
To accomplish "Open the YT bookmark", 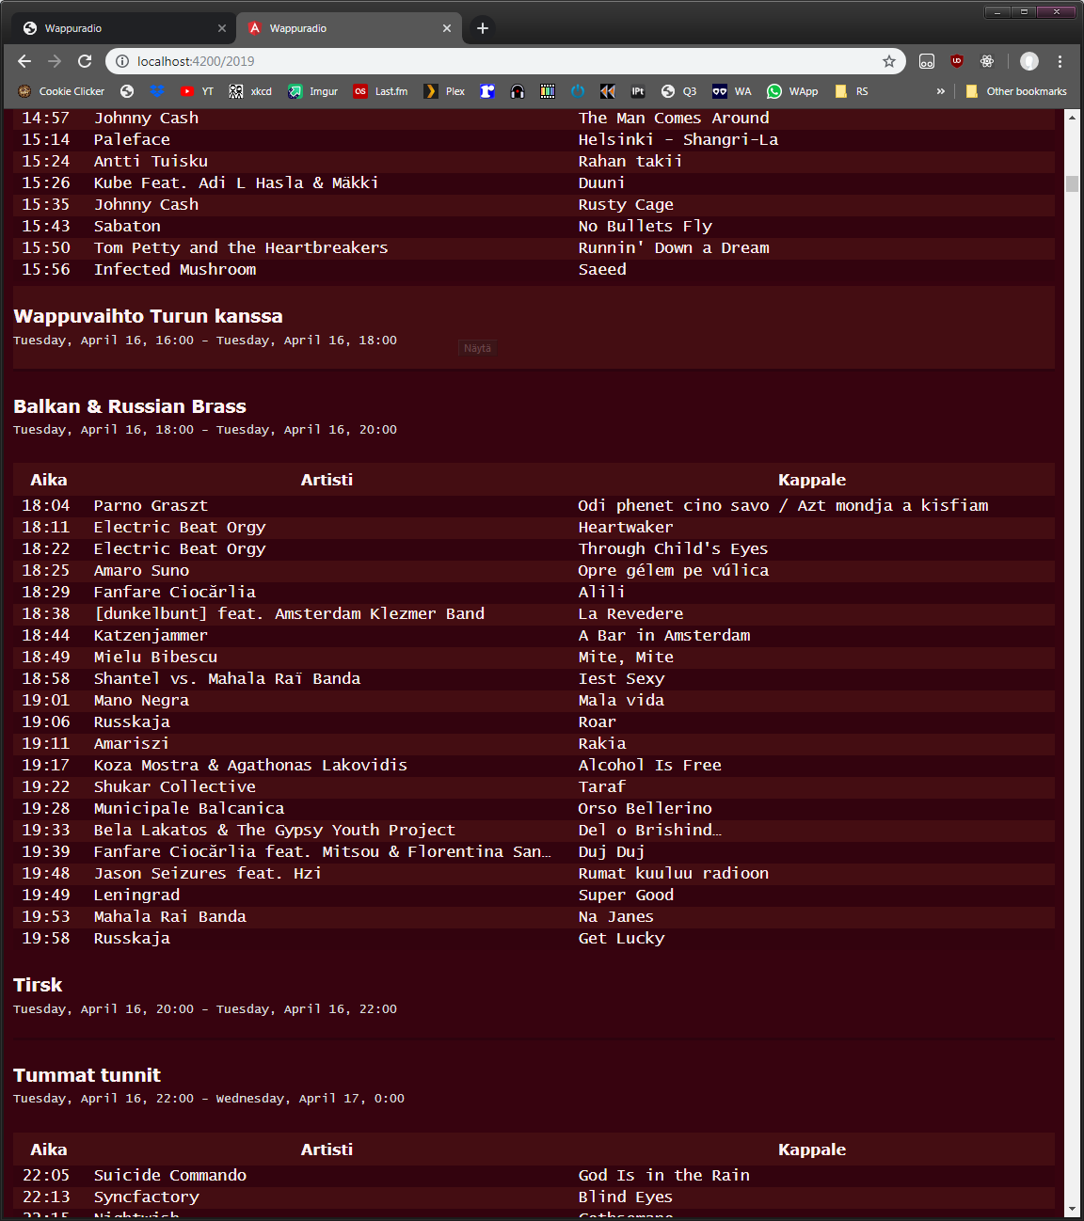I will click(x=198, y=91).
